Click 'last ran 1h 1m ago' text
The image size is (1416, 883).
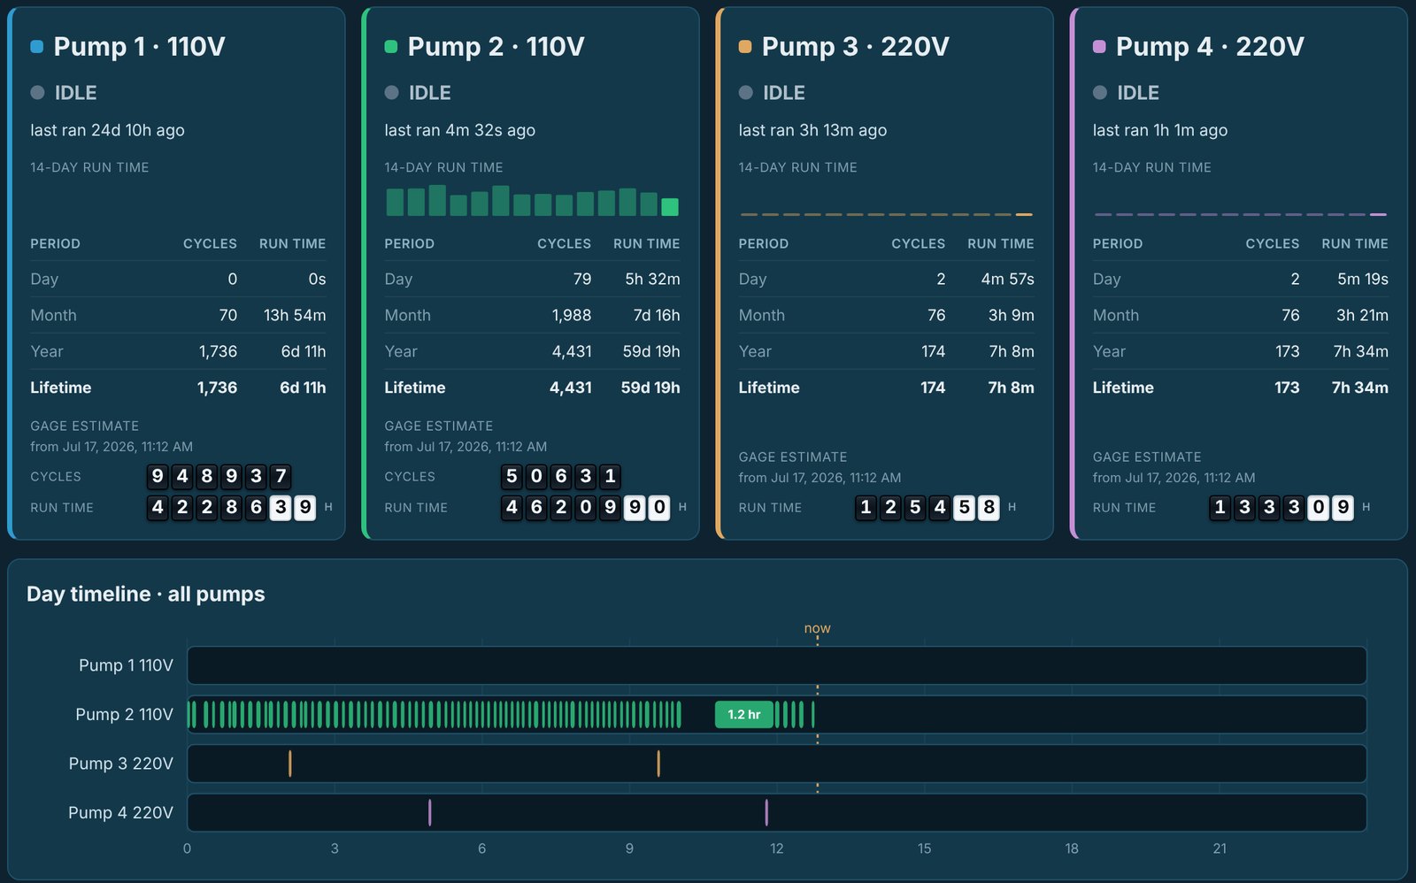coord(1160,130)
